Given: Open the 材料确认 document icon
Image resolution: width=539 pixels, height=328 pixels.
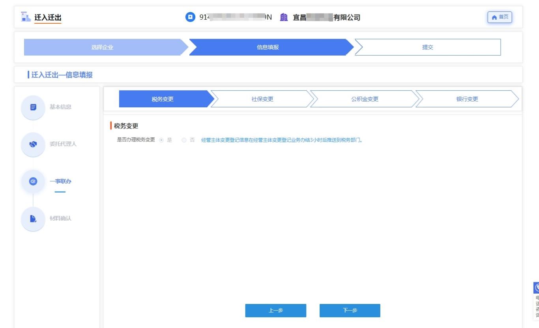Looking at the screenshot, I should click(x=33, y=218).
